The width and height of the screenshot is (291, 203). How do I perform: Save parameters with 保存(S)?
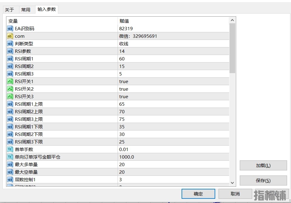point(263,180)
